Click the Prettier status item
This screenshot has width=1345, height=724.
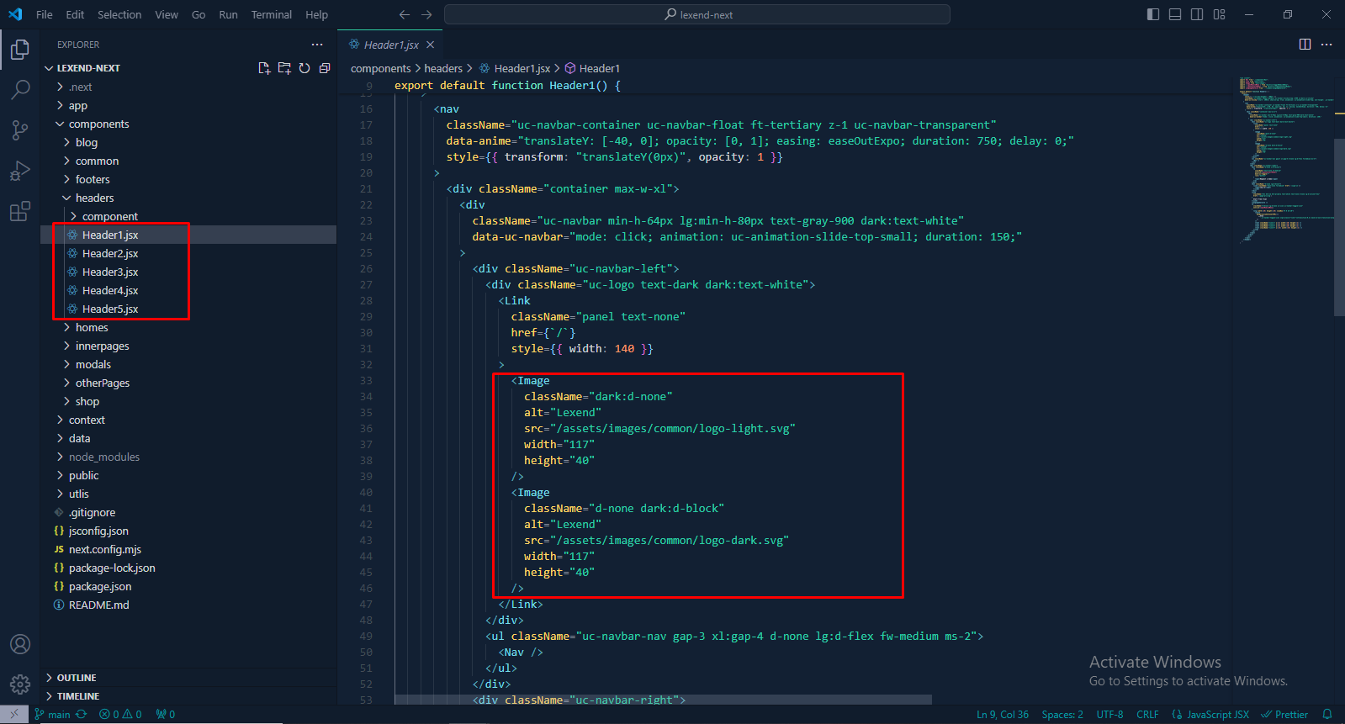coord(1284,714)
